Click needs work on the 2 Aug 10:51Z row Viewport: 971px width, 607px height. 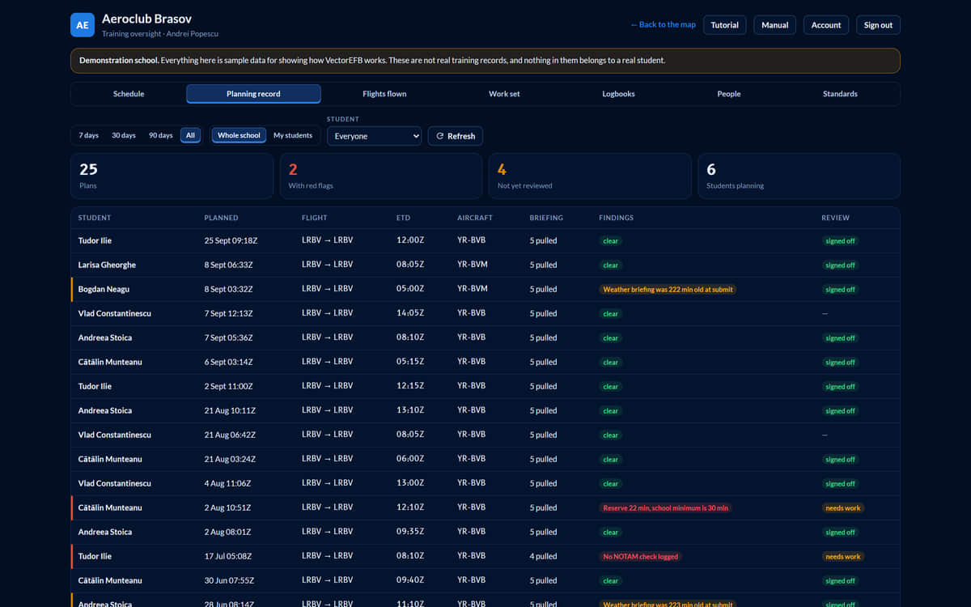842,508
